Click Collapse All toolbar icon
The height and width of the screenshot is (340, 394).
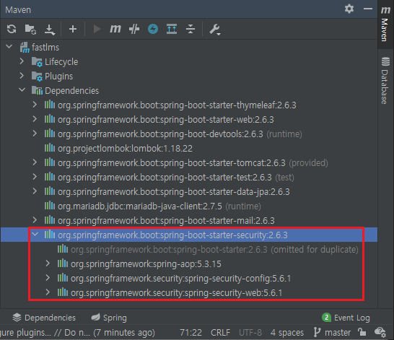(x=191, y=29)
